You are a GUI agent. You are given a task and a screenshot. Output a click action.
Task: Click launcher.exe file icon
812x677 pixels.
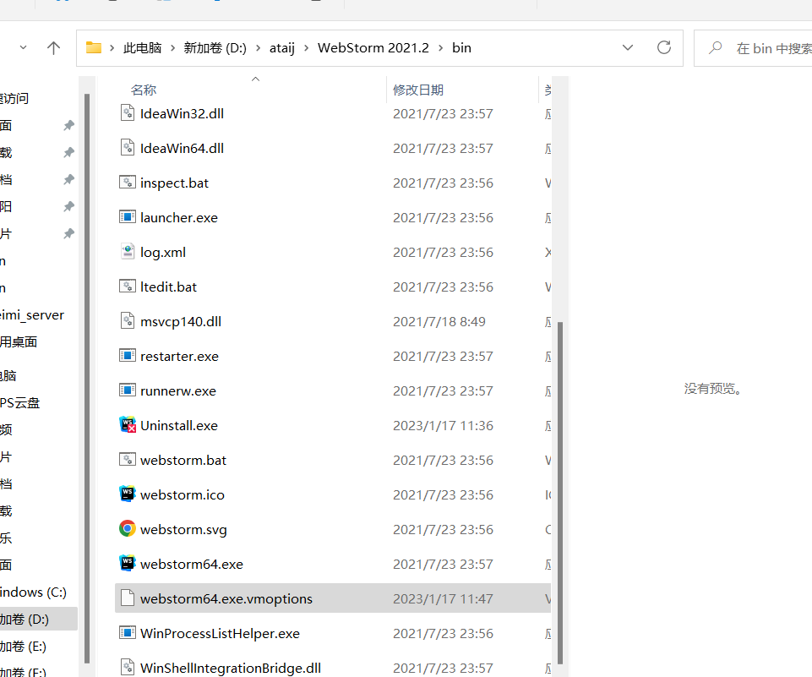(128, 217)
